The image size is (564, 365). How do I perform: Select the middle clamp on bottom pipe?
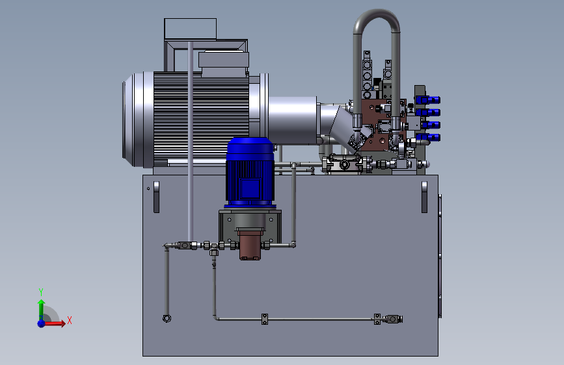tap(265, 319)
